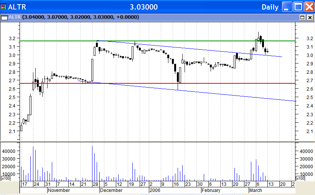Click the ALTR symbol in the title bar

pos(17,7)
